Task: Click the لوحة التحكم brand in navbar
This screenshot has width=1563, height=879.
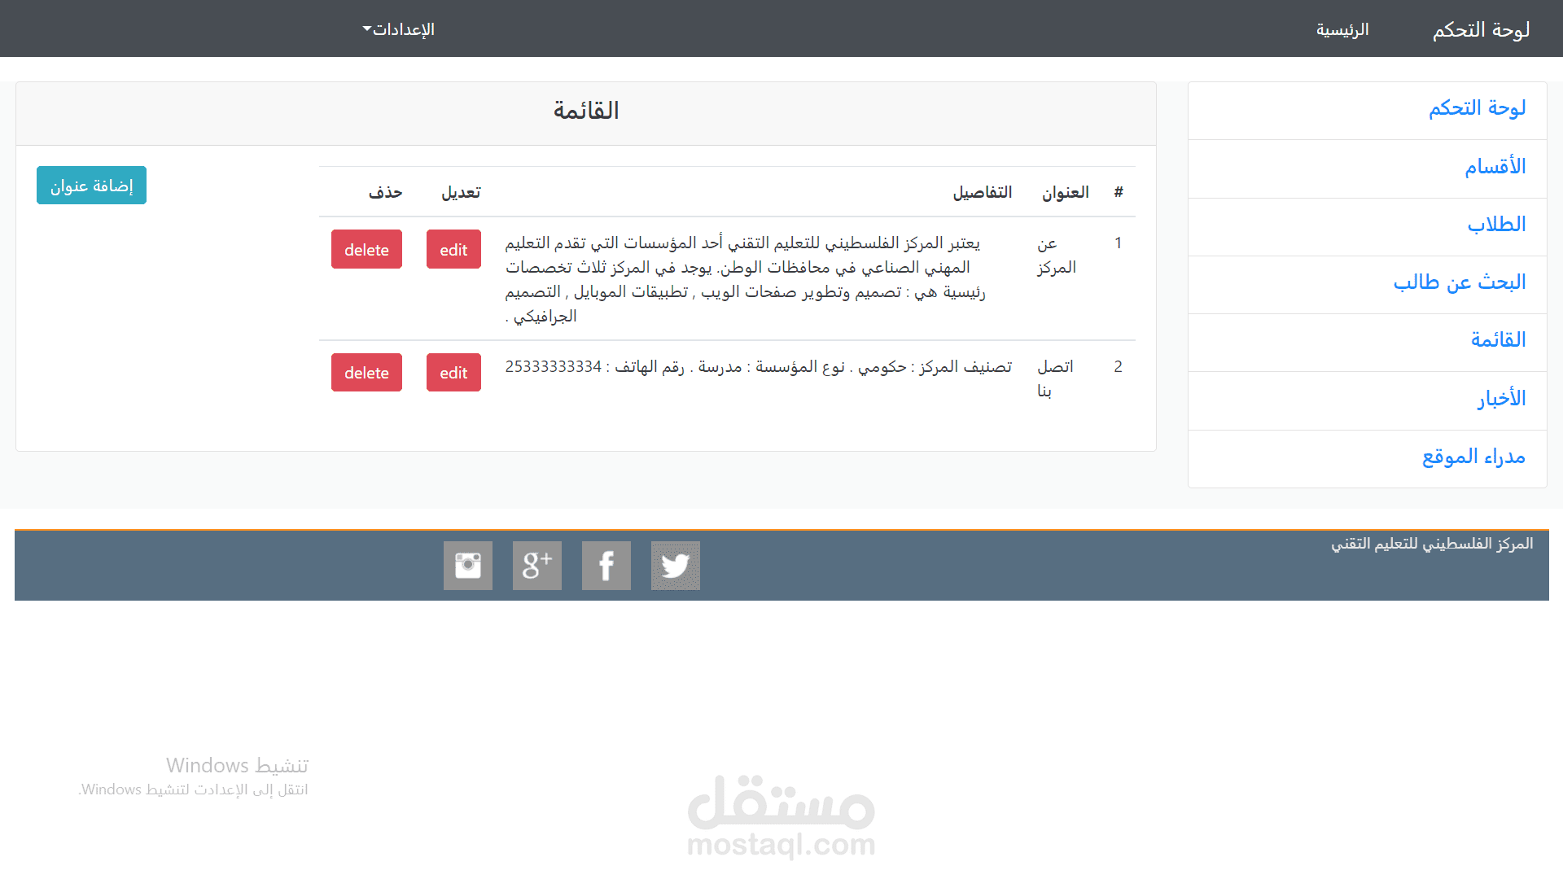Action: point(1481,30)
